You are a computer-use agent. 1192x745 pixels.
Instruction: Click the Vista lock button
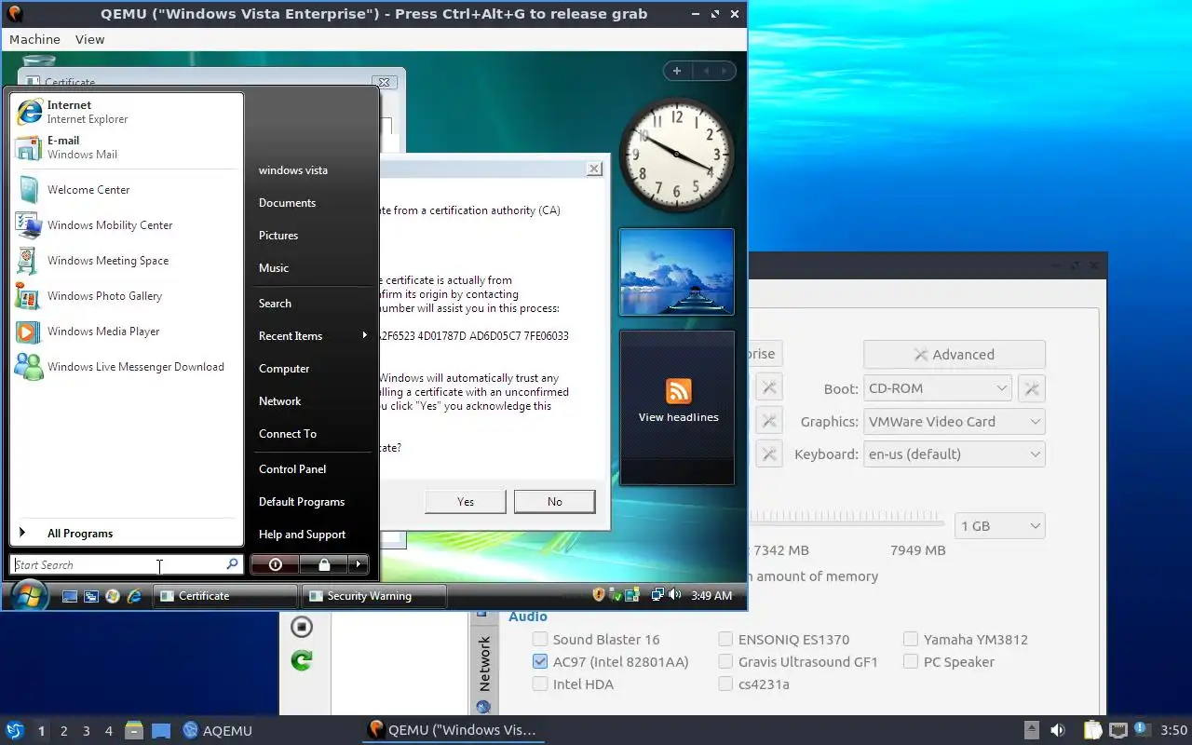[x=323, y=564]
